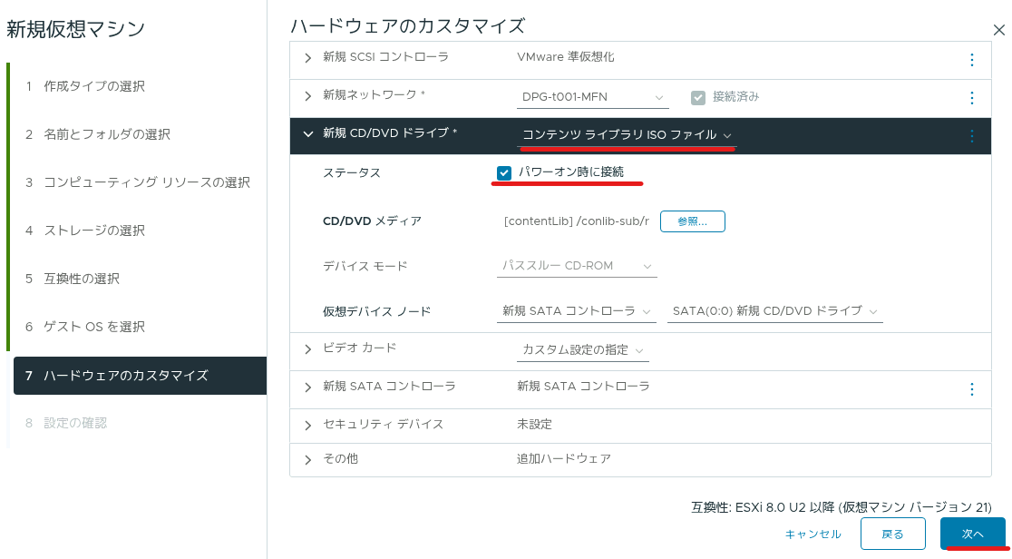
Task: Expand the 新規ネットワーク section
Action: (307, 96)
